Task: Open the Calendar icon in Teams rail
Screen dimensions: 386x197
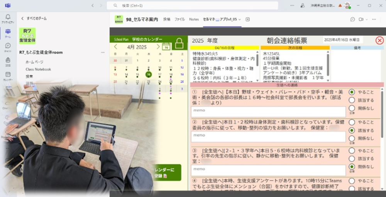Action: tap(8, 74)
